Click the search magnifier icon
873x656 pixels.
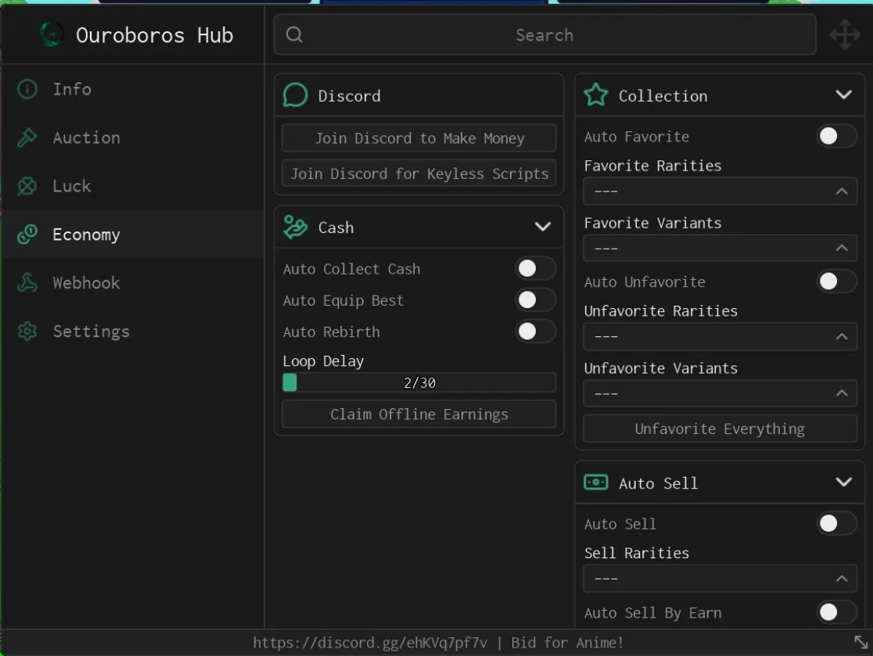pyautogui.click(x=295, y=34)
